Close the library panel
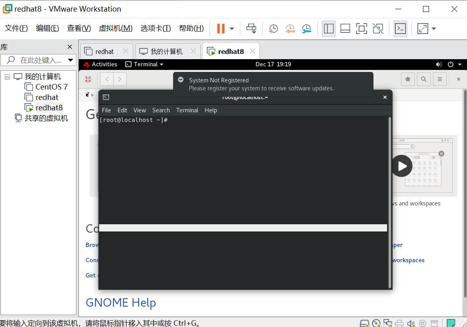467x327 pixels. click(x=70, y=47)
